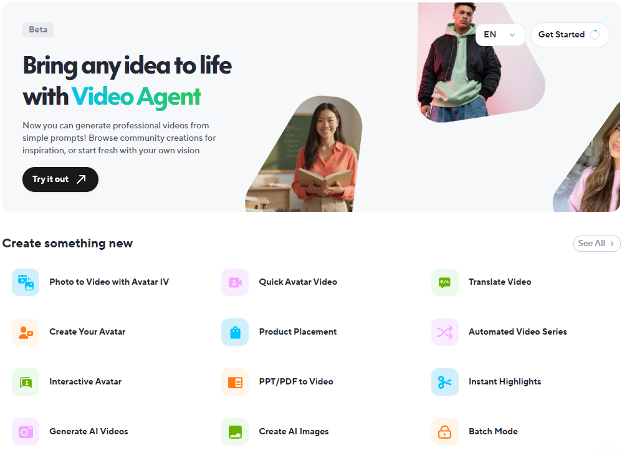This screenshot has width=622, height=453.
Task: Select the Generate AI Videos camera icon
Action: coord(26,431)
